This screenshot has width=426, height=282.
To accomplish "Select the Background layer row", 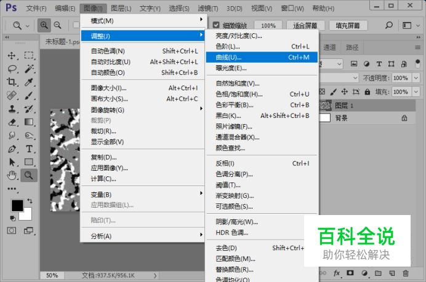I will (367, 118).
